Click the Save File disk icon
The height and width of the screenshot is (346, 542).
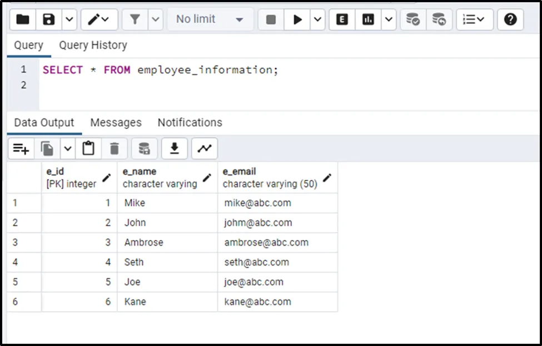pyautogui.click(x=49, y=19)
